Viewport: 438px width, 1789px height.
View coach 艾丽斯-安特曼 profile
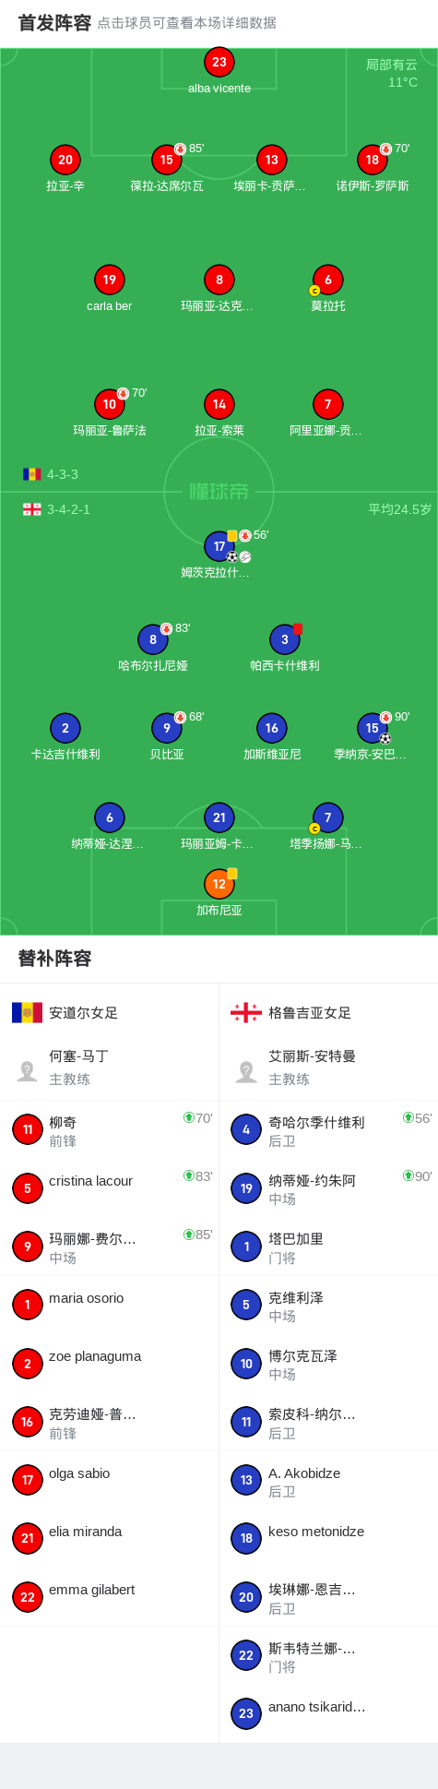[x=328, y=1067]
